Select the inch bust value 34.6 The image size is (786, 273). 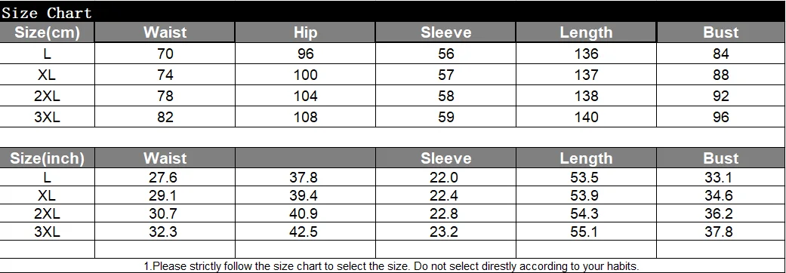[721, 195]
